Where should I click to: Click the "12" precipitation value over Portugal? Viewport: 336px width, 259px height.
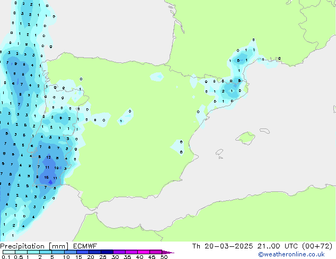point(49,158)
